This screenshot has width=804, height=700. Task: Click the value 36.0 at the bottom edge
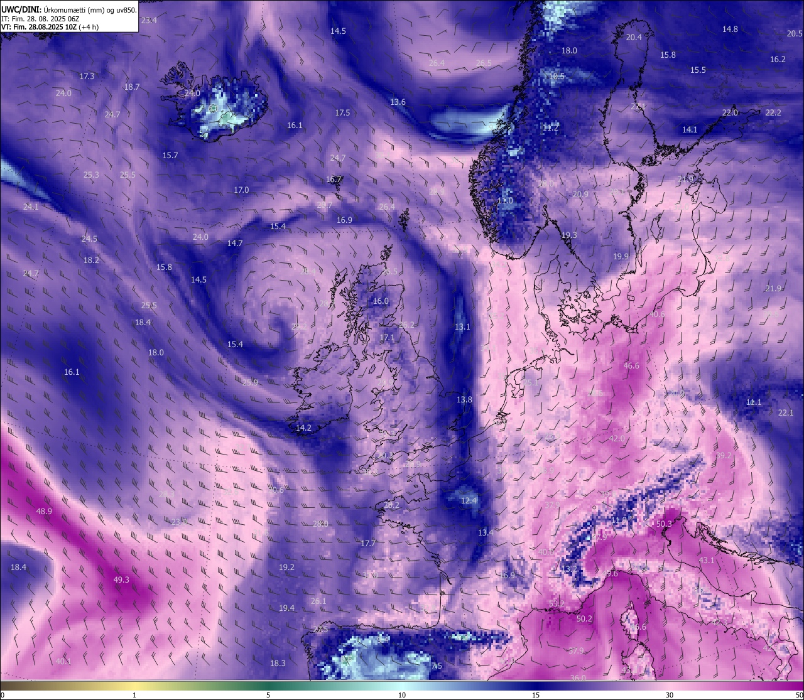(578, 677)
